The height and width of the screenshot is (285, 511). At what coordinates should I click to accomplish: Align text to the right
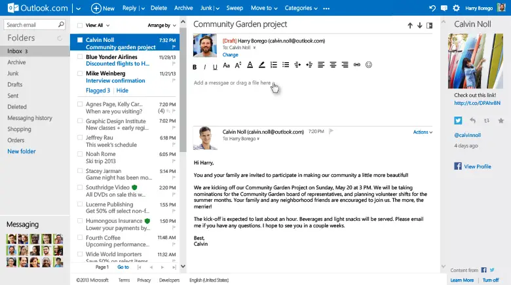click(345, 65)
